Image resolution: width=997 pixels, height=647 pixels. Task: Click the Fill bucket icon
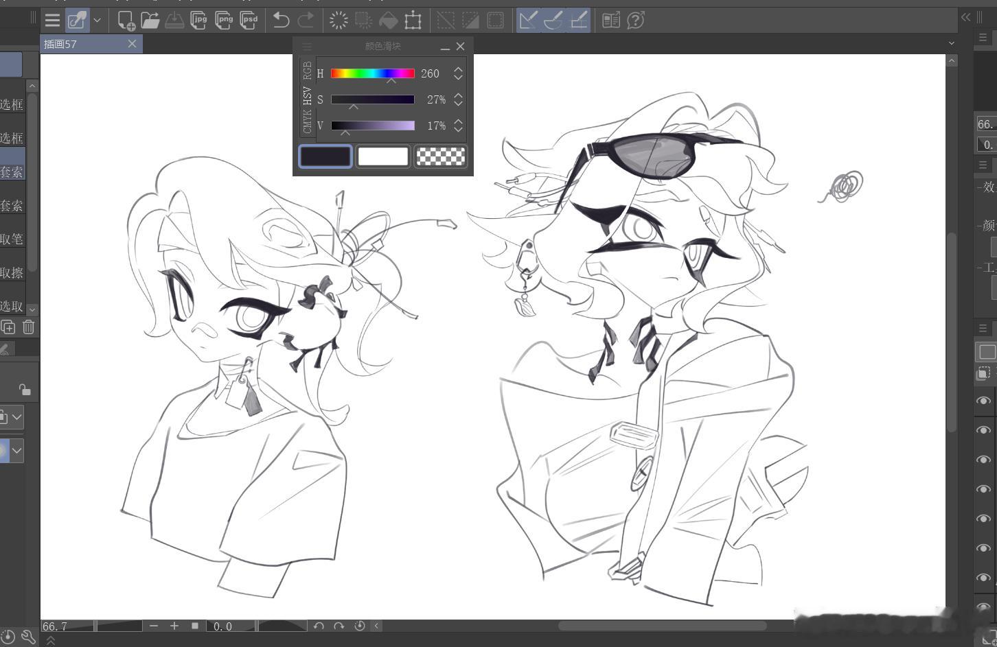click(388, 21)
